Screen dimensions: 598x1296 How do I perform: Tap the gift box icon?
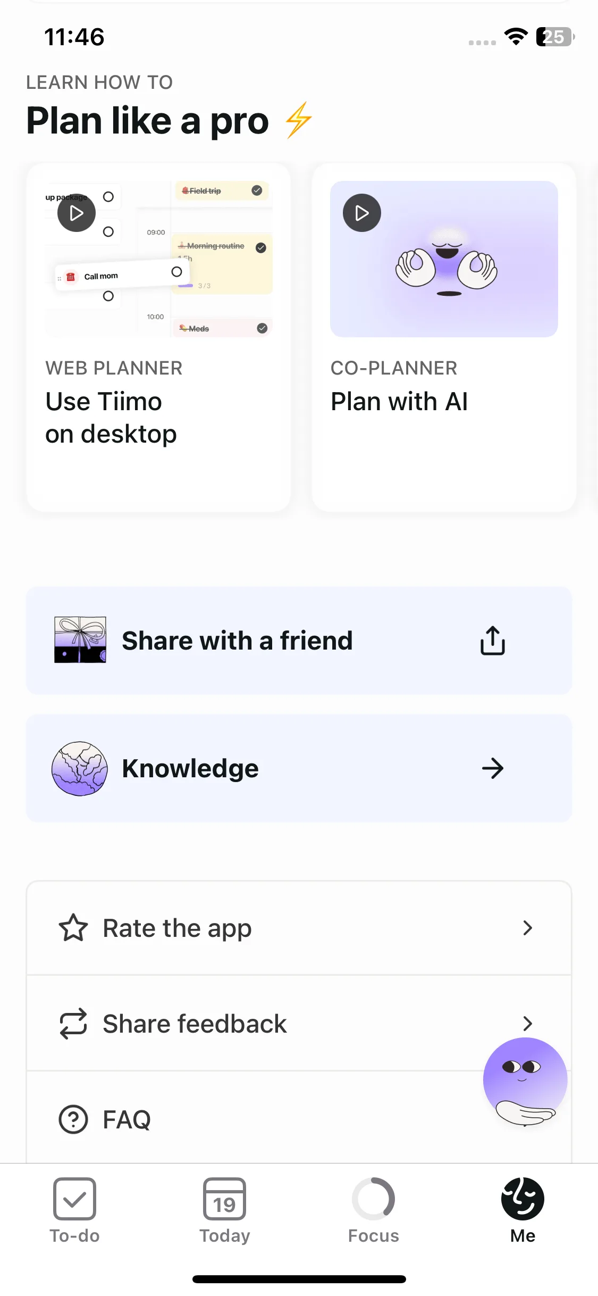[80, 640]
